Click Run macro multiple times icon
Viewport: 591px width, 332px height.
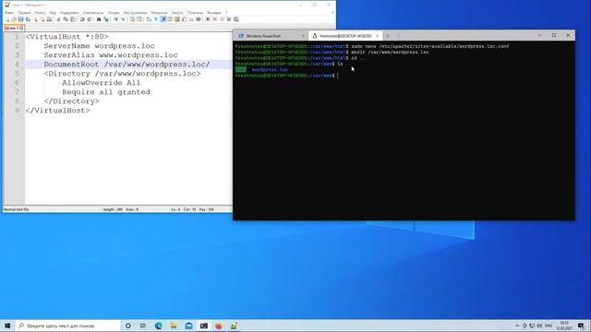229,19
